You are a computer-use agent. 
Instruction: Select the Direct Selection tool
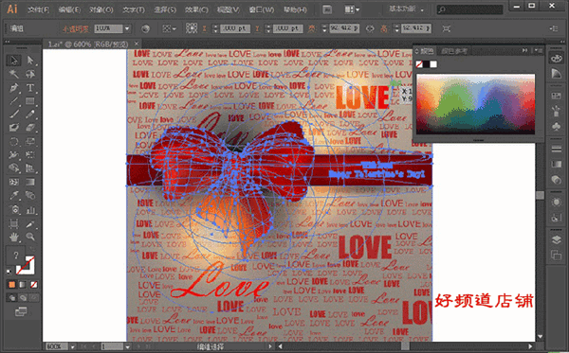coord(30,61)
